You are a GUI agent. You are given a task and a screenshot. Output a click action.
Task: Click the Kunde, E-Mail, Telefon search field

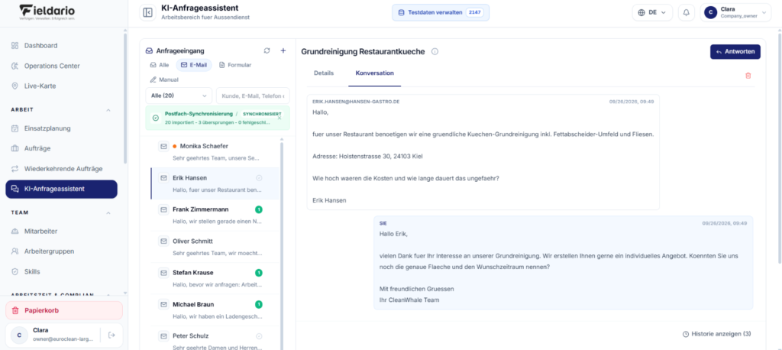[252, 96]
